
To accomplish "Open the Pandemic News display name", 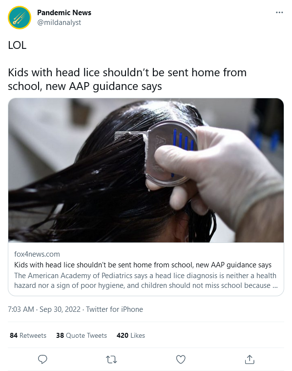I will (x=64, y=13).
